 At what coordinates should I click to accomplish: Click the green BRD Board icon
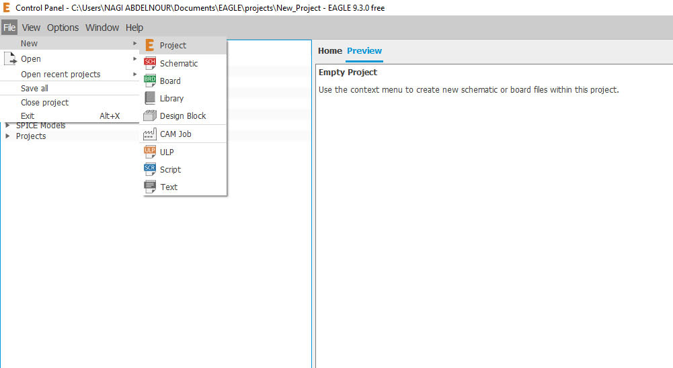[x=150, y=81]
